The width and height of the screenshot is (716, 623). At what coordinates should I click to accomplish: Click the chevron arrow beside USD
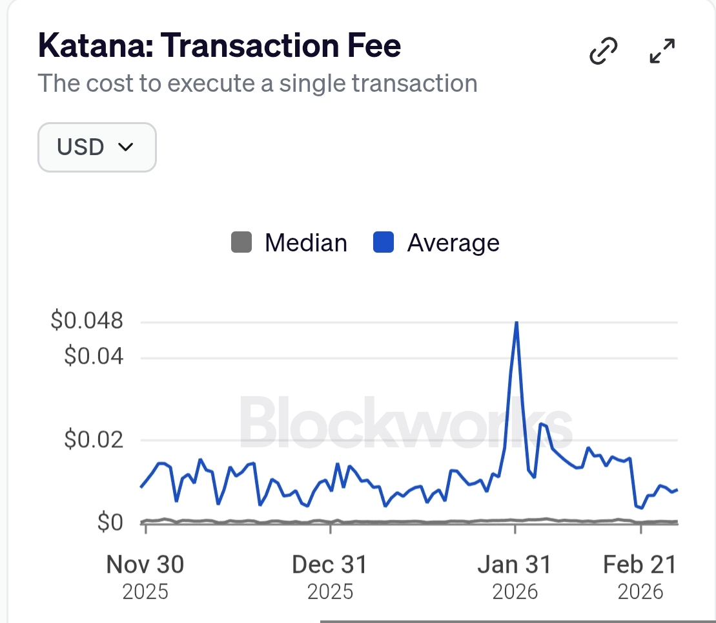tap(126, 147)
